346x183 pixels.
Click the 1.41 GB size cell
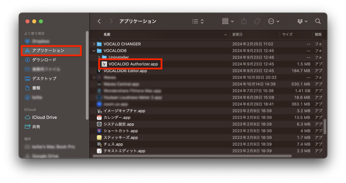(302, 91)
